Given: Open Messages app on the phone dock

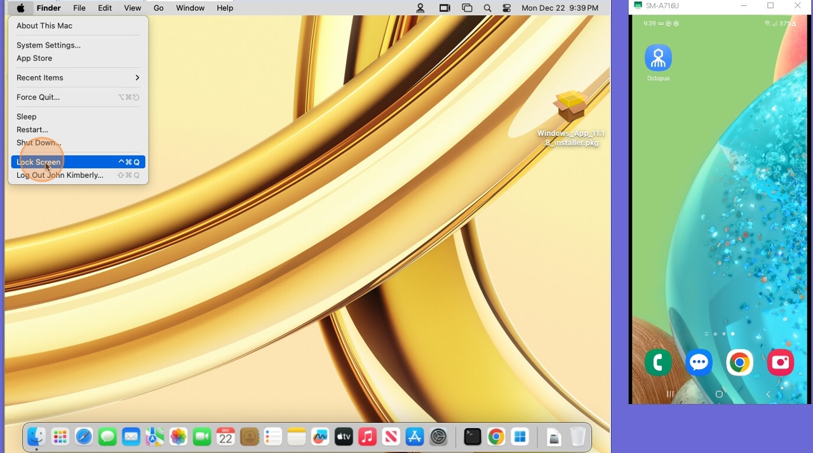Looking at the screenshot, I should click(699, 363).
